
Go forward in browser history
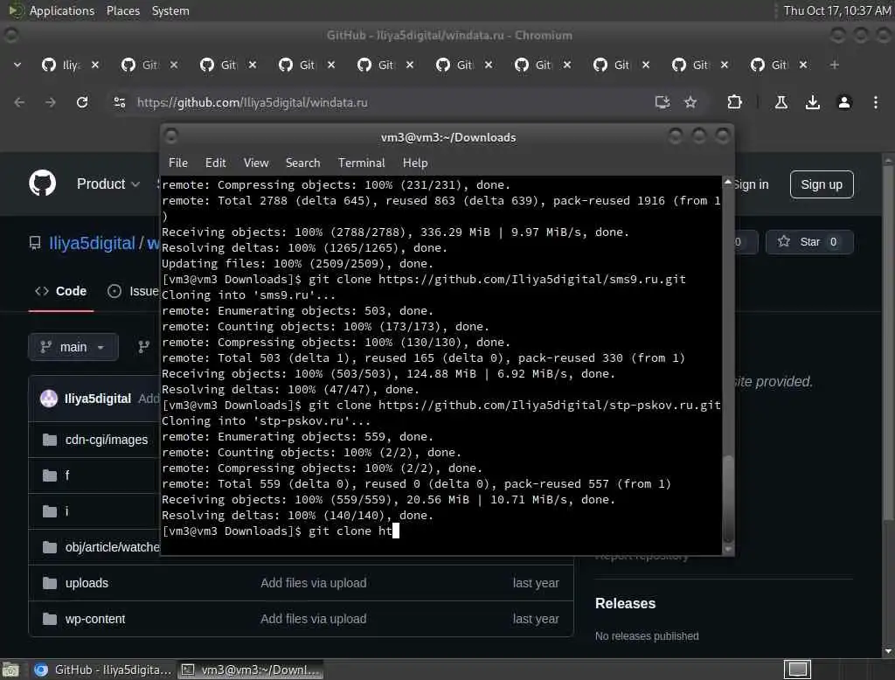(50, 102)
